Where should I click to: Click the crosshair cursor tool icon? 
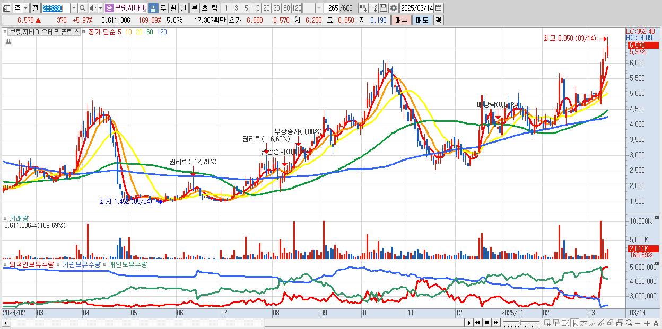(x=575, y=323)
